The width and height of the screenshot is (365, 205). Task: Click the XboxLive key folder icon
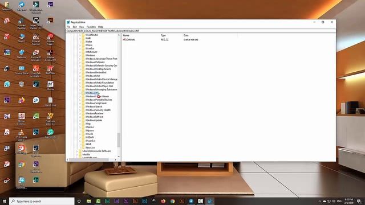tap(83, 147)
